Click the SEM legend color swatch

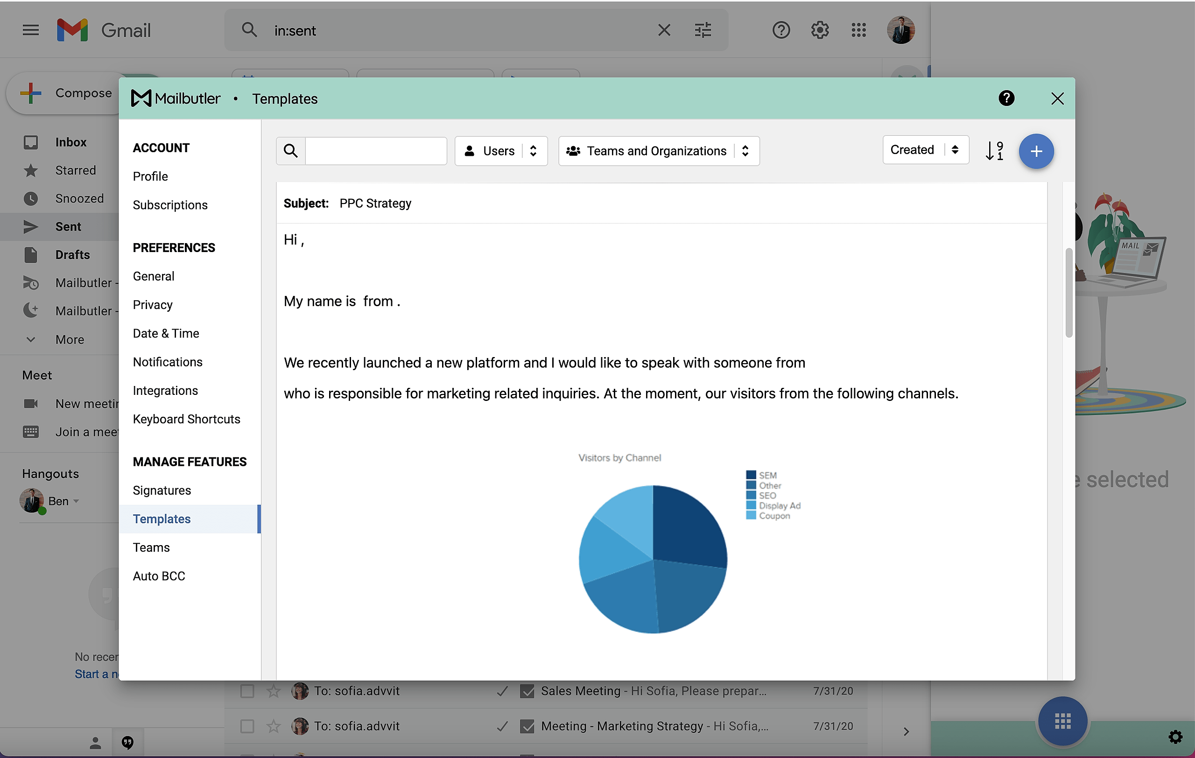[751, 475]
